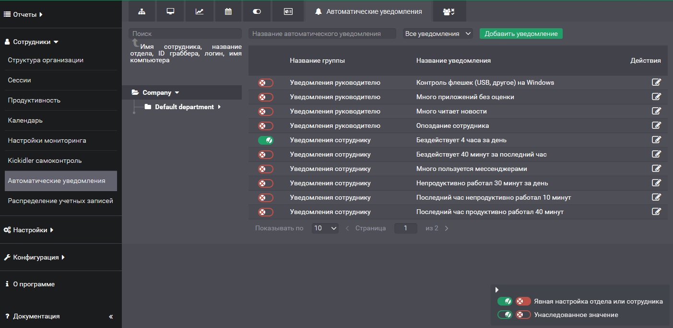Expand the Default department tree node
Screen dimensions: 673x328
[x=219, y=107]
